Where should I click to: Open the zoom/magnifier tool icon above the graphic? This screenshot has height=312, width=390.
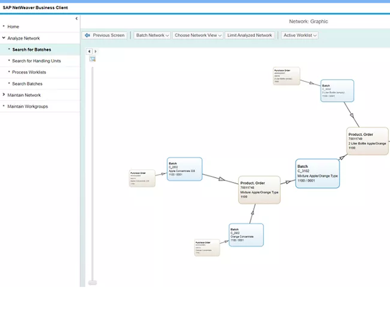pyautogui.click(x=92, y=59)
